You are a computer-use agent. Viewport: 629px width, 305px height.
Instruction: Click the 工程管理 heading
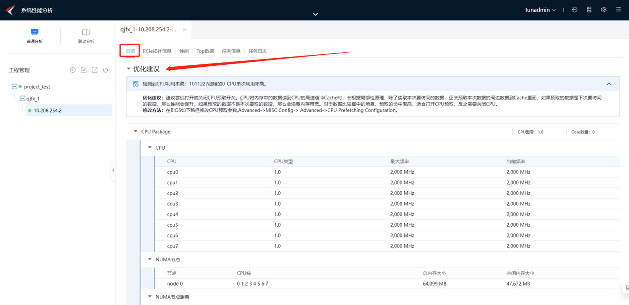click(19, 70)
